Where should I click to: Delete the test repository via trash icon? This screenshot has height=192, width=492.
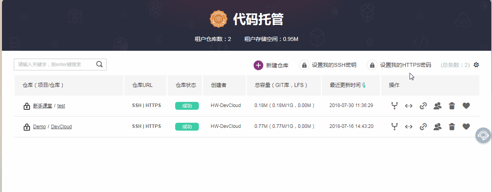coord(452,106)
